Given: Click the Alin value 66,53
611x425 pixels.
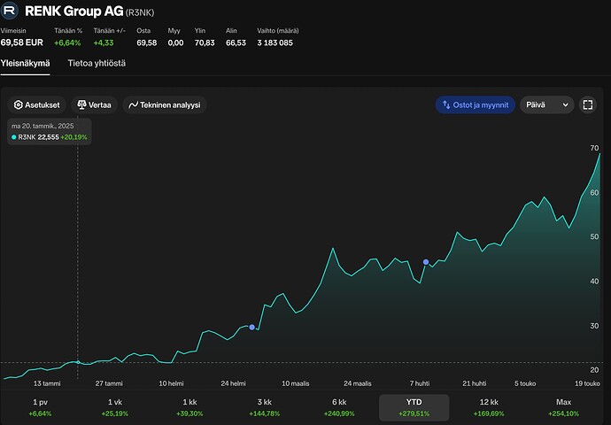Looking at the screenshot, I should coord(236,42).
